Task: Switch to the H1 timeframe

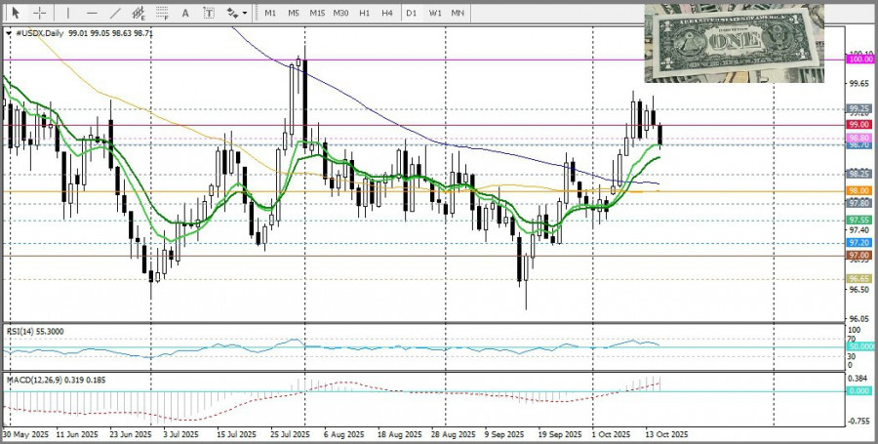Action: tap(364, 13)
